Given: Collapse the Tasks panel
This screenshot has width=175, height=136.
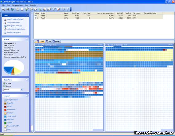Looking at the screenshot, I should [27, 15].
